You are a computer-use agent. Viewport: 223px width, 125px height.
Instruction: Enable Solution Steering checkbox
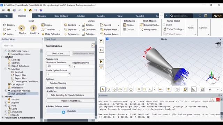[x=48, y=83]
